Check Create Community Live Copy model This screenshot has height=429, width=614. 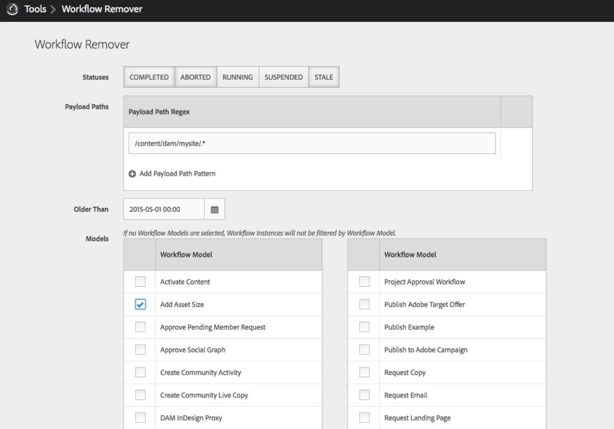click(x=140, y=395)
